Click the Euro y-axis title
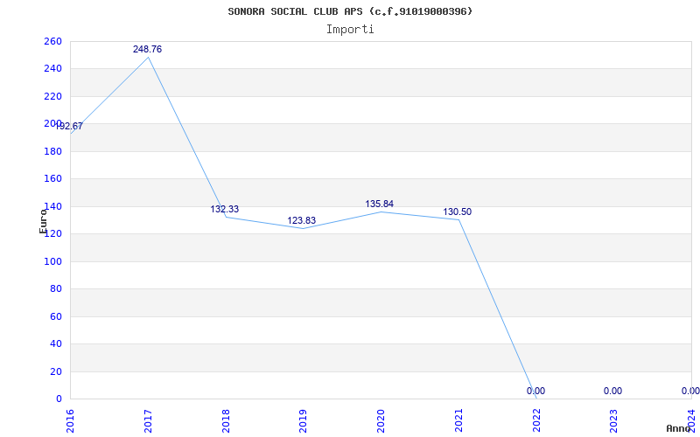 point(43,221)
